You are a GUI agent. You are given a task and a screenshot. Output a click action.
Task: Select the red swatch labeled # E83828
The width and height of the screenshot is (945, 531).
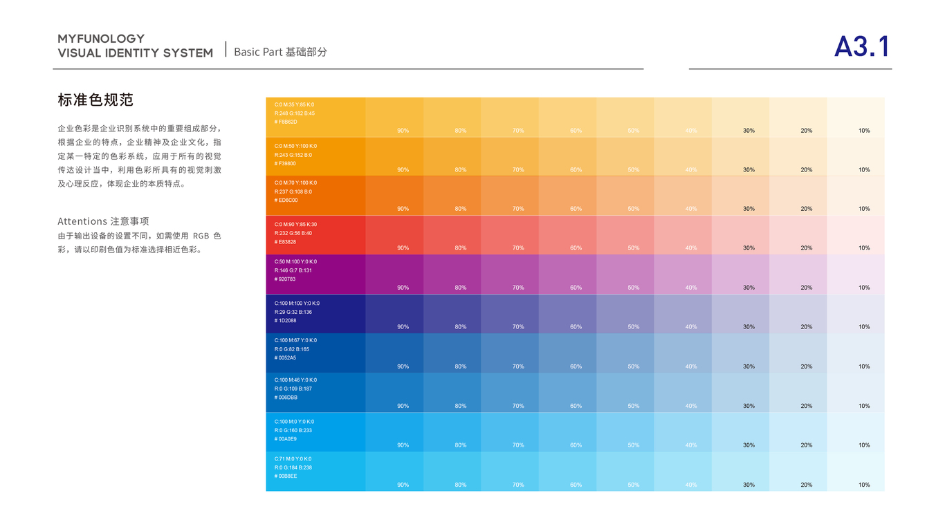[x=315, y=235]
